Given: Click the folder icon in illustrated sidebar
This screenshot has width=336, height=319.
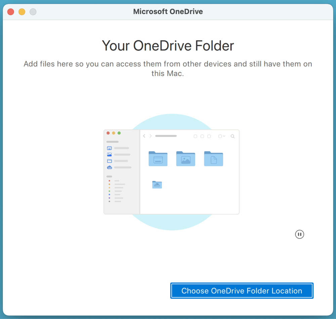Looking at the screenshot, I should tap(109, 161).
